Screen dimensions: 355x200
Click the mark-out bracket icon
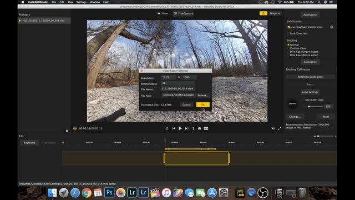[x=193, y=128]
